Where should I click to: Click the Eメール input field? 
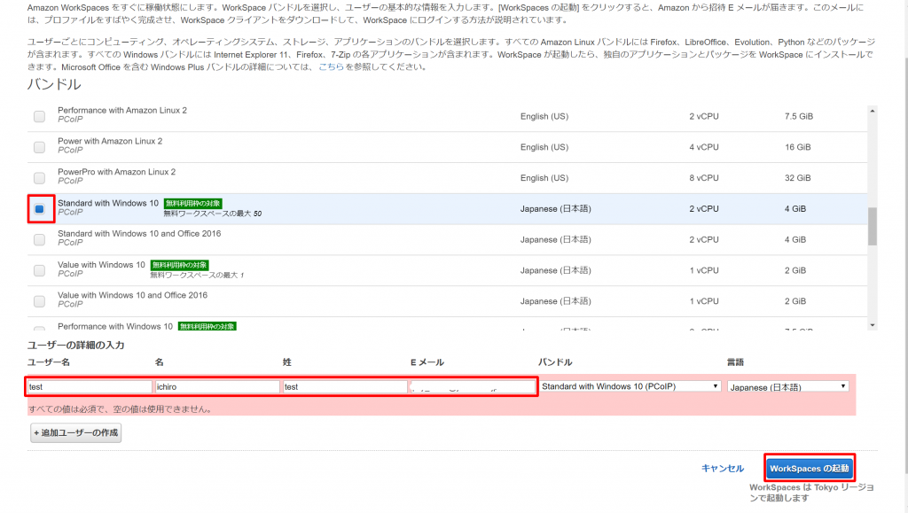pos(473,387)
